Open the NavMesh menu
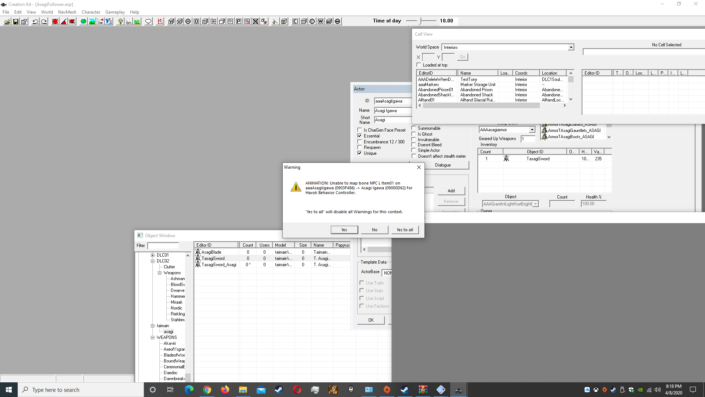Viewport: 705px width, 397px height. pyautogui.click(x=67, y=12)
